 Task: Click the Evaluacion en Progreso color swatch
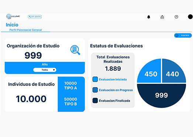coord(95,90)
